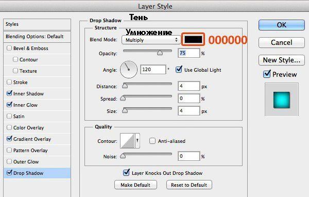Click the Angle field showing 120
This screenshot has width=309, height=197.
(x=153, y=70)
